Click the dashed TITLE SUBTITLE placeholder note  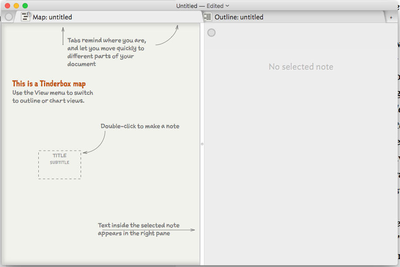[60, 165]
